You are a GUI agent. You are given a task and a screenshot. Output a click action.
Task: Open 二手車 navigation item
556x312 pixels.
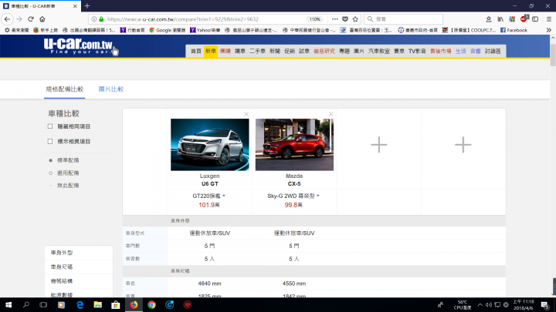(x=257, y=51)
